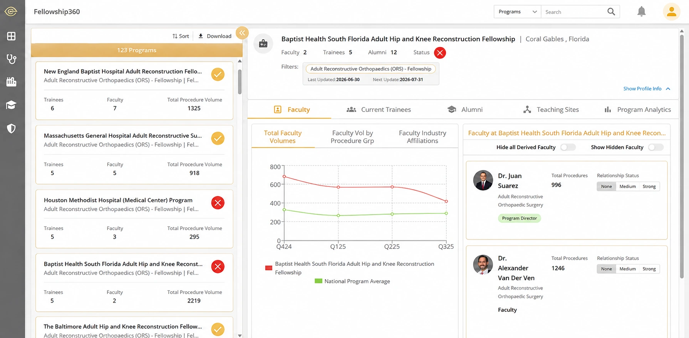Open the stethoscope sidebar icon
689x338 pixels.
(x=11, y=59)
